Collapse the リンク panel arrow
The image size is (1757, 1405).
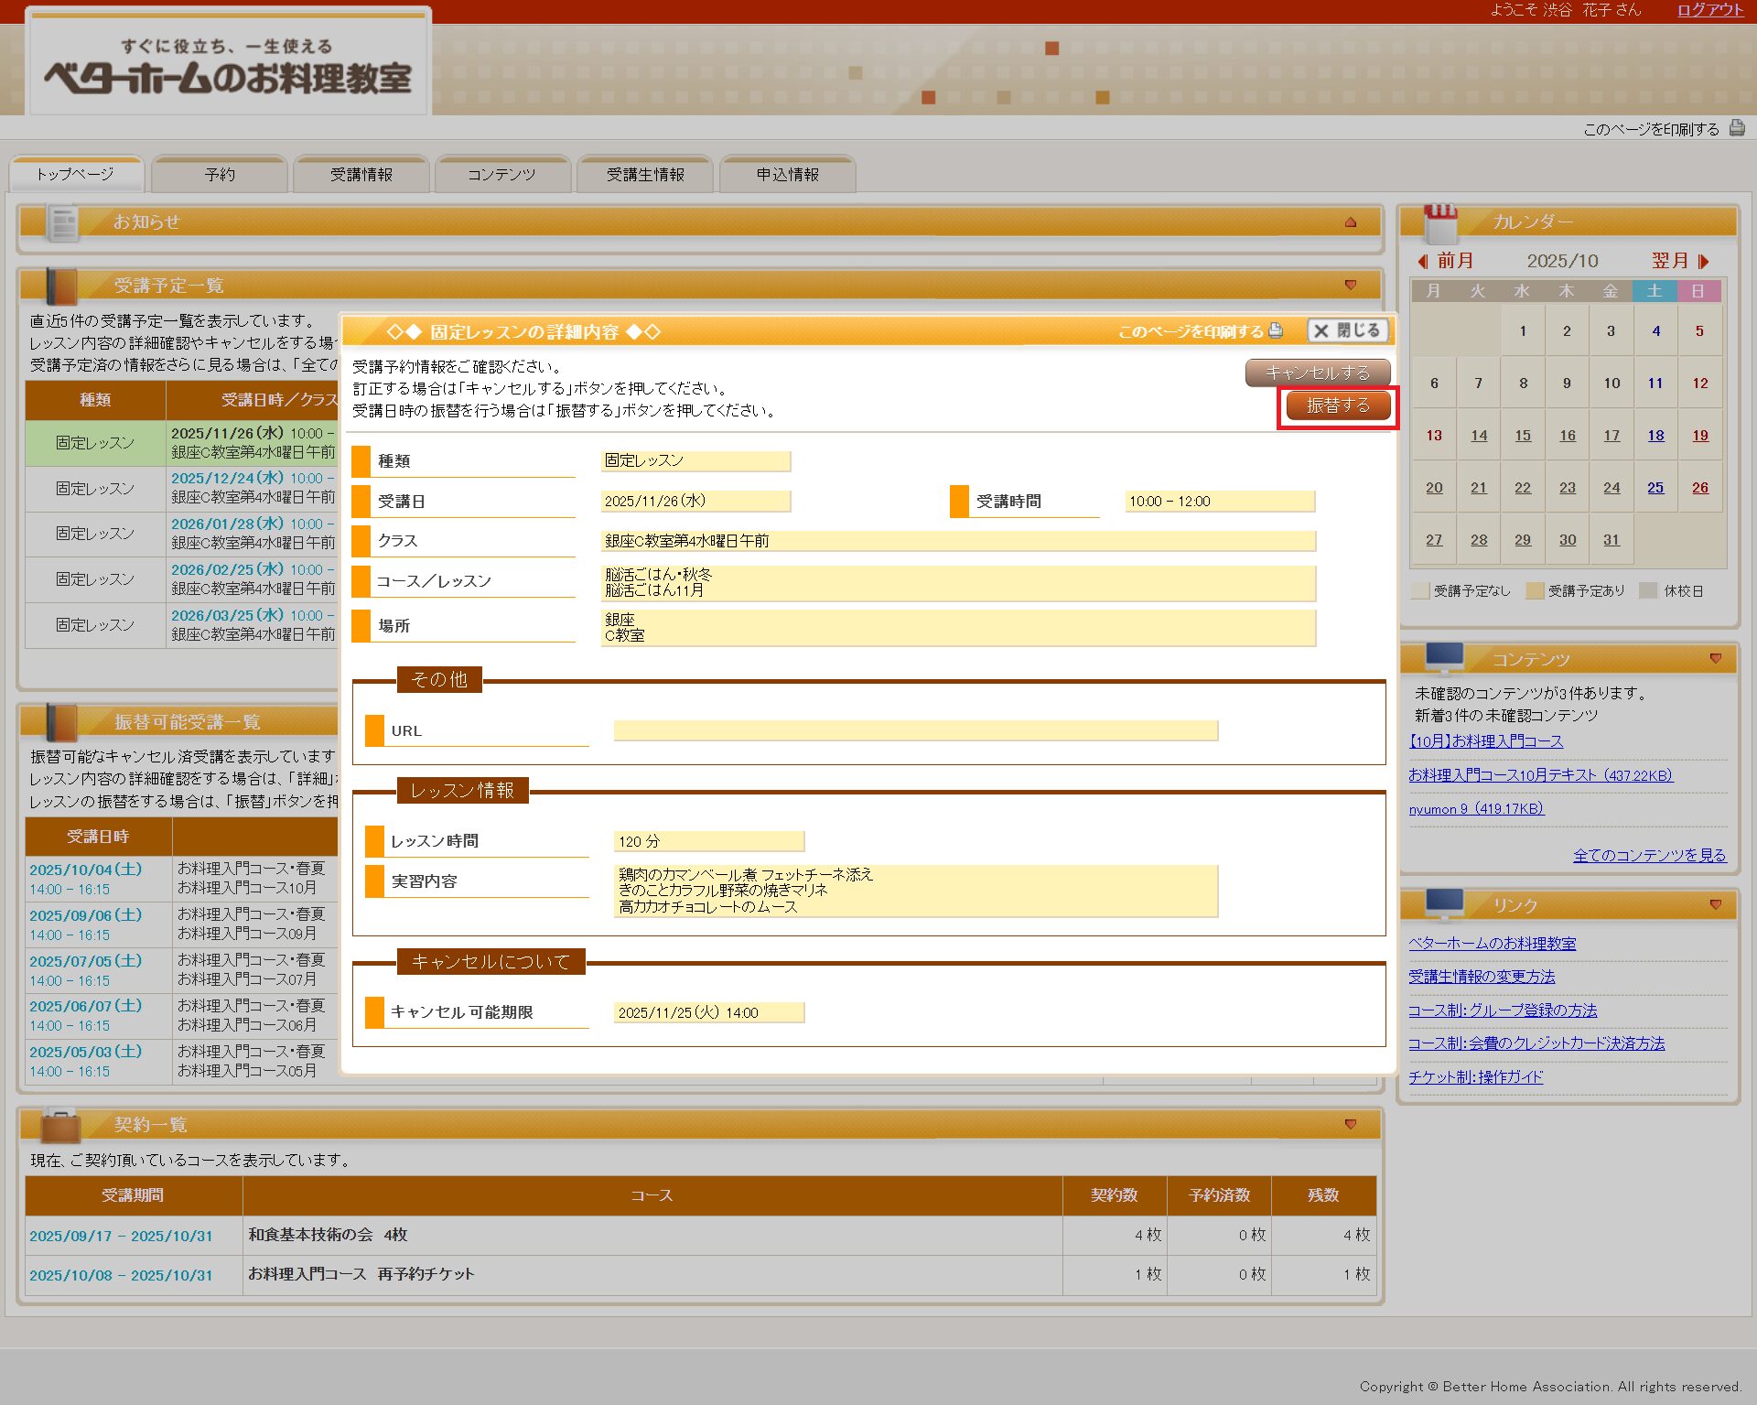(1715, 904)
